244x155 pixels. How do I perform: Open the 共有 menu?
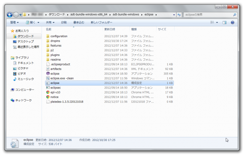pyautogui.click(x=50, y=22)
